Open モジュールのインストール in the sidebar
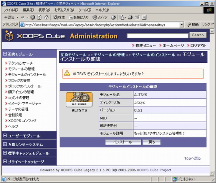Viewport: 216px width, 183px height. tap(27, 75)
